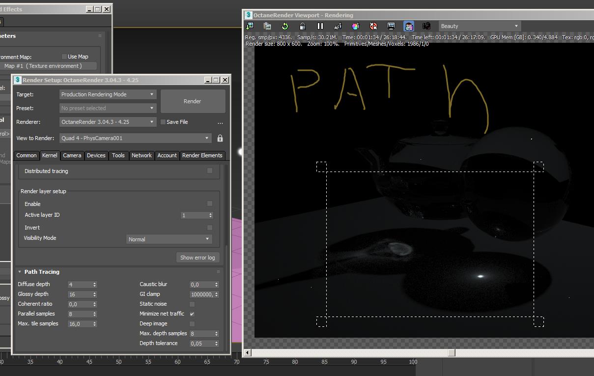Open the Preset dropdown
Screen dimensions: 594x376
(108, 108)
